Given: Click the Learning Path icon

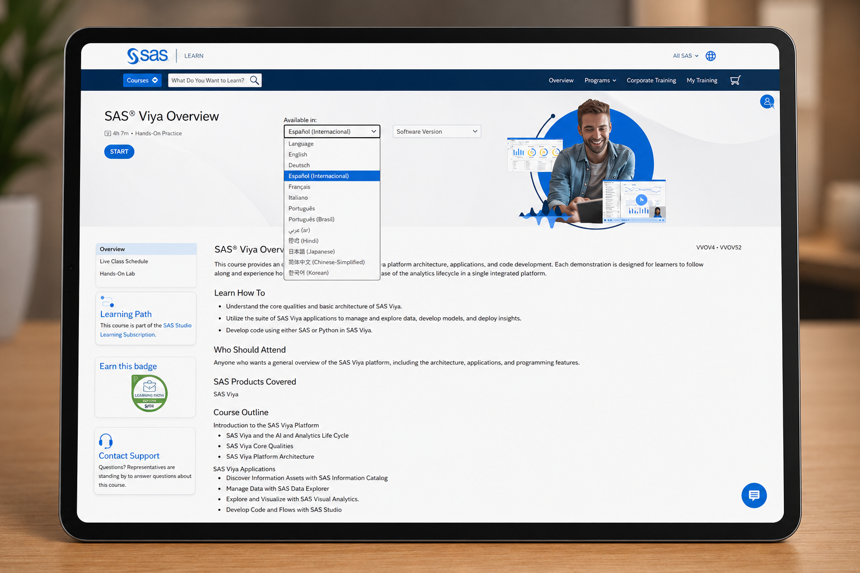Looking at the screenshot, I should (x=107, y=302).
